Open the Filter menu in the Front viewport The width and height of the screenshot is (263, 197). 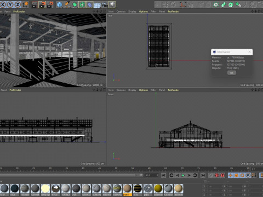tap(153, 90)
